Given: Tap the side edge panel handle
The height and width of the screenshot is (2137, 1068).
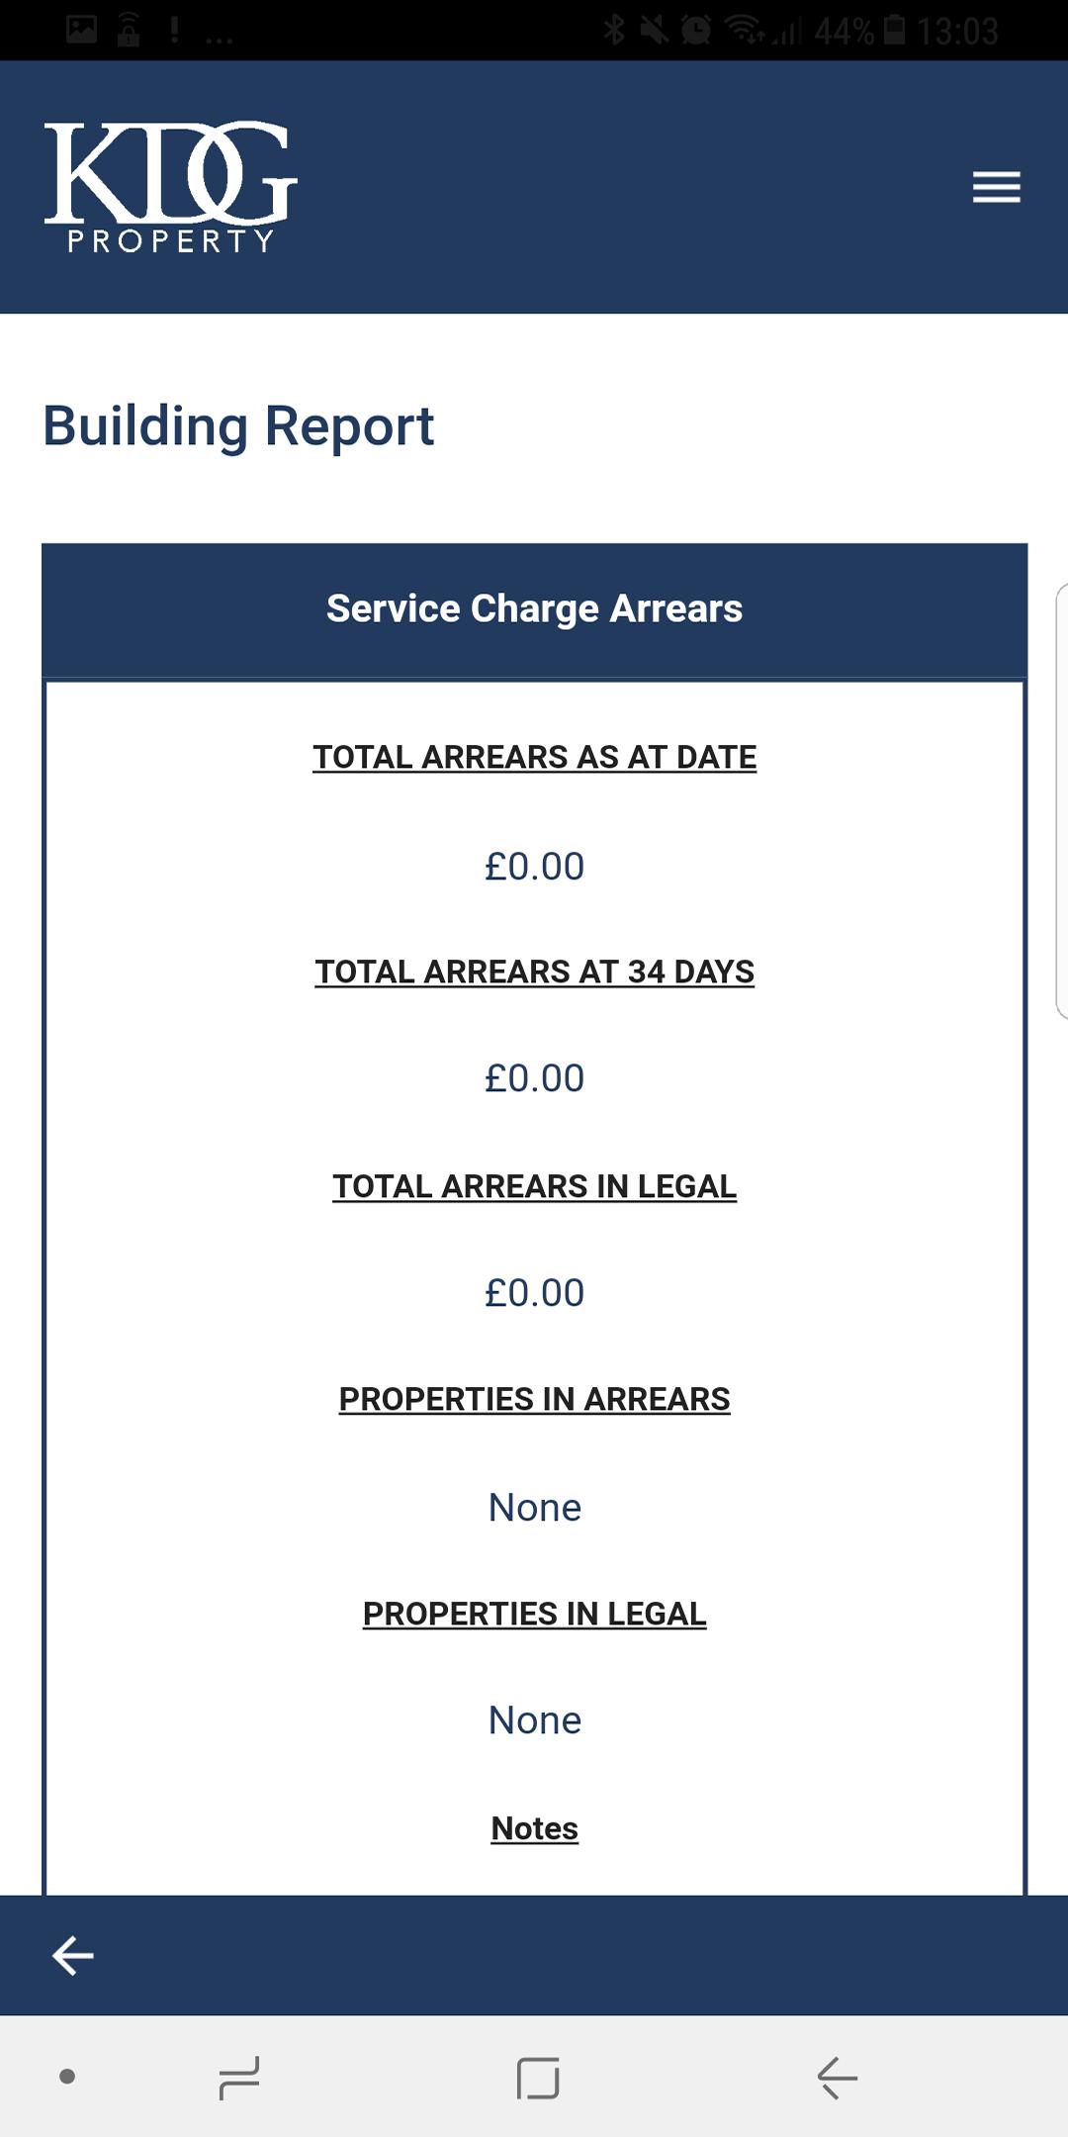Looking at the screenshot, I should tap(1061, 801).
